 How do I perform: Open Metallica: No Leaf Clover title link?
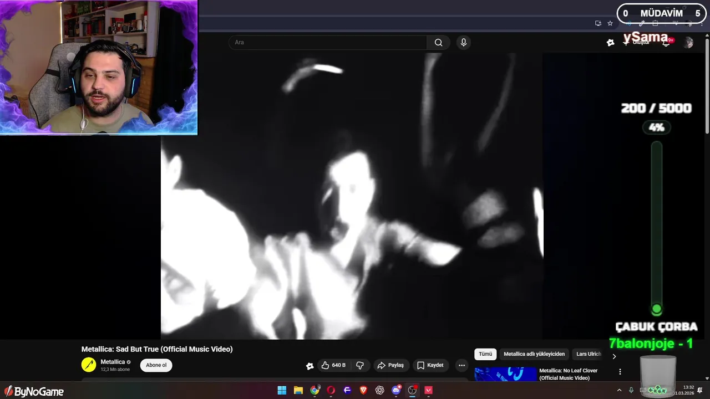(568, 374)
